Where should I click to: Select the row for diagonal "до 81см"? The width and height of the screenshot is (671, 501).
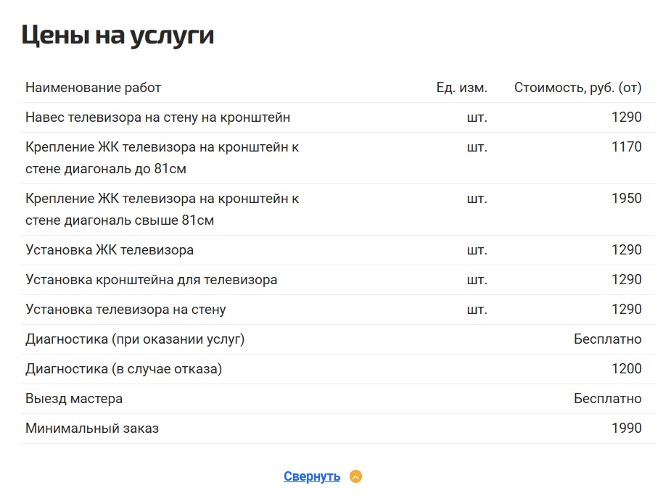coord(162,158)
